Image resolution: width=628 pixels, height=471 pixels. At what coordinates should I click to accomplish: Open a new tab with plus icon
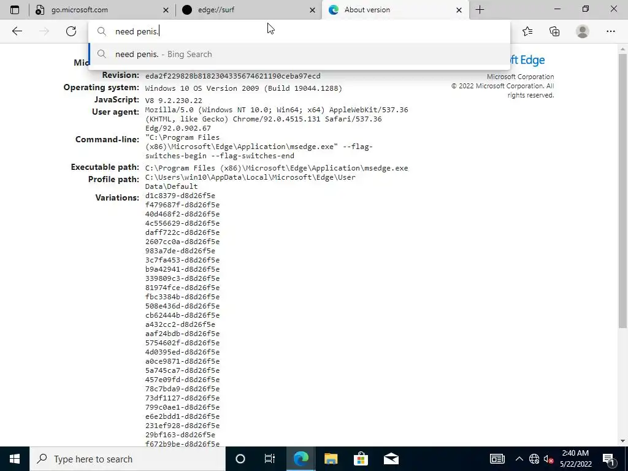pos(480,10)
